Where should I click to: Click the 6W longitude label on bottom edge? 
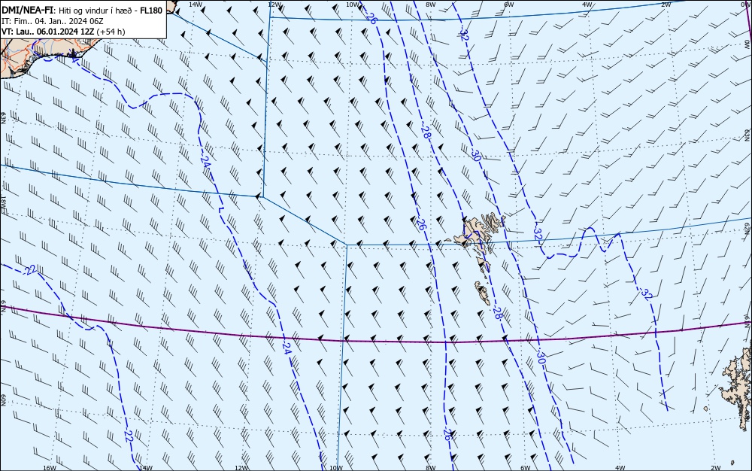526,468
